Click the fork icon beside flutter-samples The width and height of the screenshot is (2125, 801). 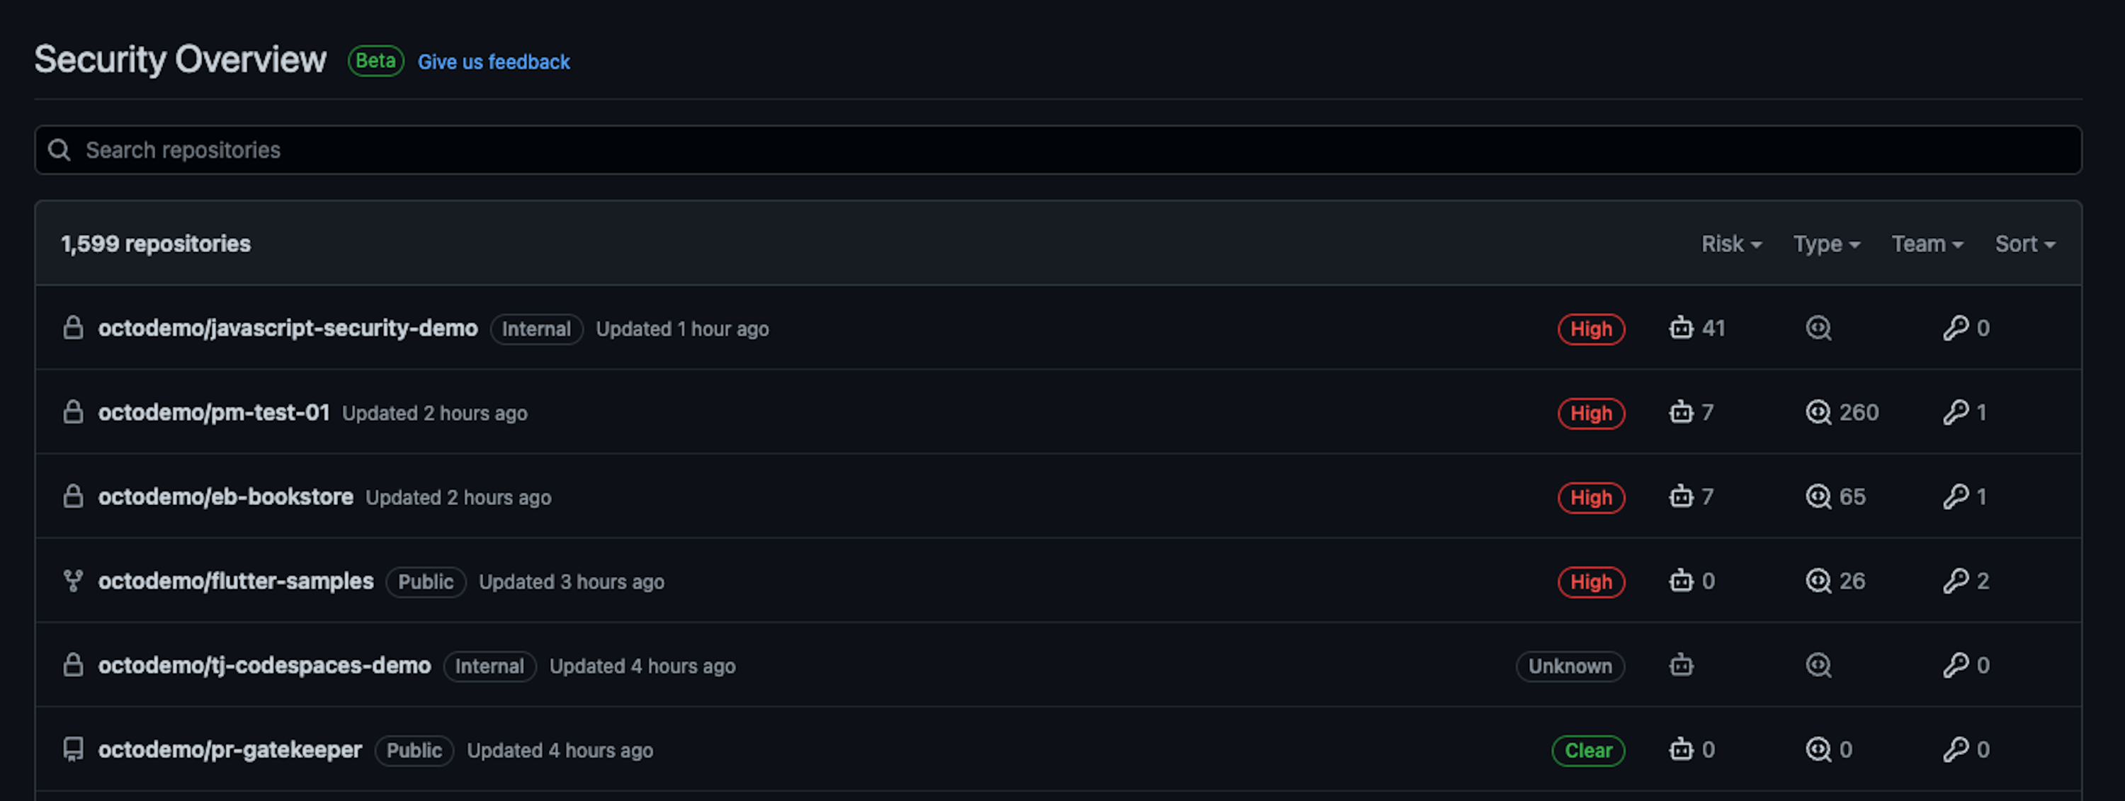74,581
